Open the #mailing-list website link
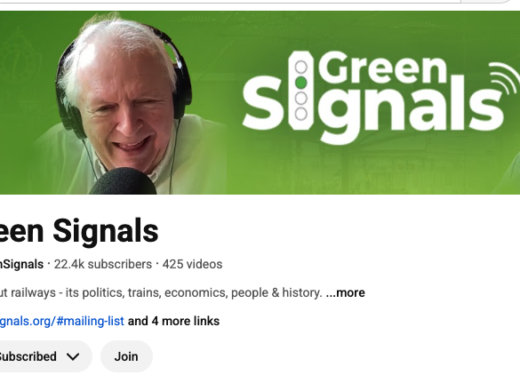 [x=61, y=321]
